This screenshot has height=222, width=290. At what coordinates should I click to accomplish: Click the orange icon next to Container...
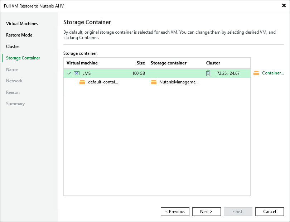point(256,73)
